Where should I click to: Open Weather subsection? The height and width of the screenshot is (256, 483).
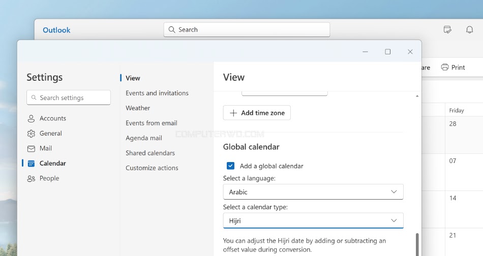click(x=138, y=108)
